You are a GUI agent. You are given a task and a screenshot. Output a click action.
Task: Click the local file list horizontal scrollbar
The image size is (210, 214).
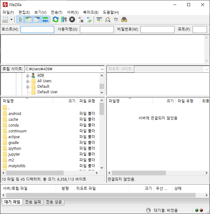coord(35,173)
